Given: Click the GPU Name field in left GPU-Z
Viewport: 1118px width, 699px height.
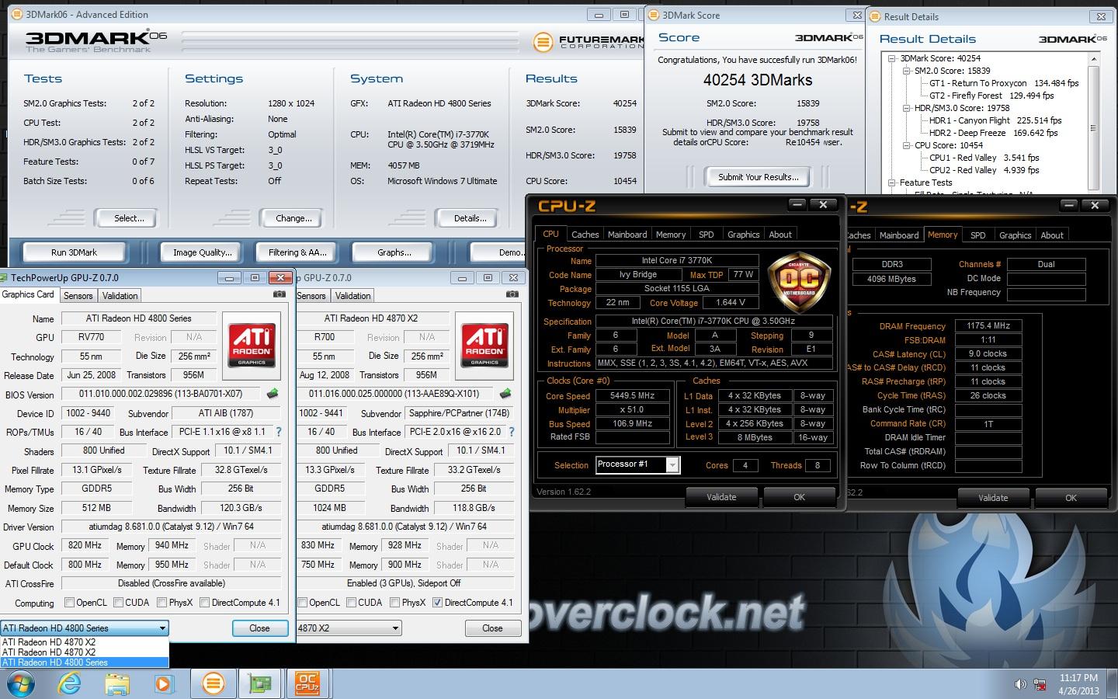Looking at the screenshot, I should 138,318.
